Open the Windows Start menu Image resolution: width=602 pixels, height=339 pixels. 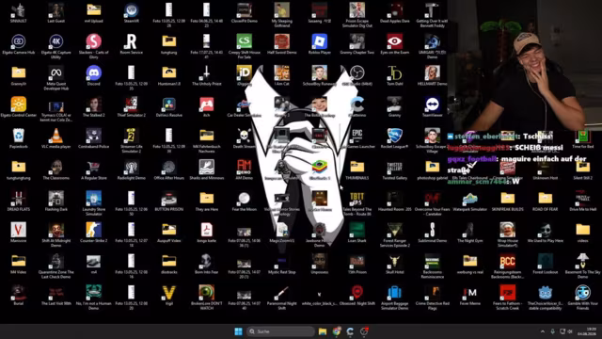238,331
